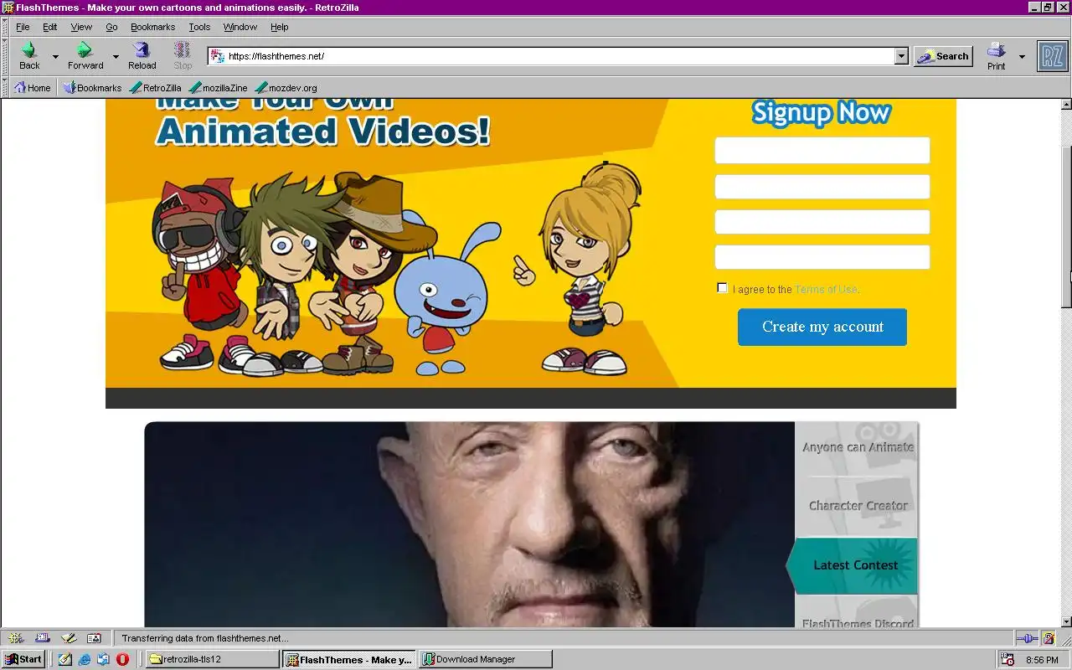This screenshot has width=1072, height=670.
Task: Open the Bookmarks folder on the personal toolbar
Action: 92,87
